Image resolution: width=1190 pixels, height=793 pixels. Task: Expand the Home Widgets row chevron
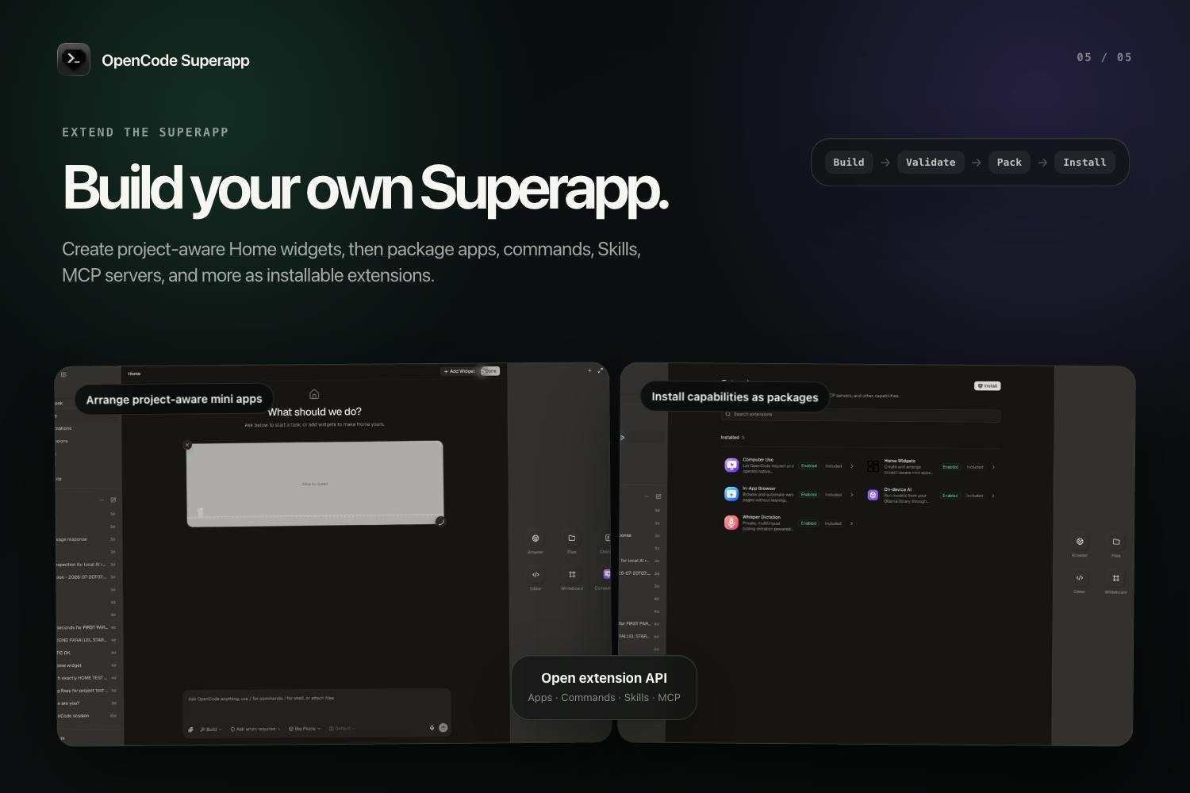point(993,467)
